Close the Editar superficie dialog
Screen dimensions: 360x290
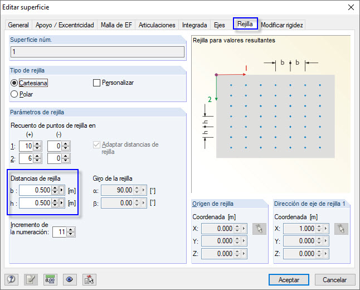coord(351,7)
